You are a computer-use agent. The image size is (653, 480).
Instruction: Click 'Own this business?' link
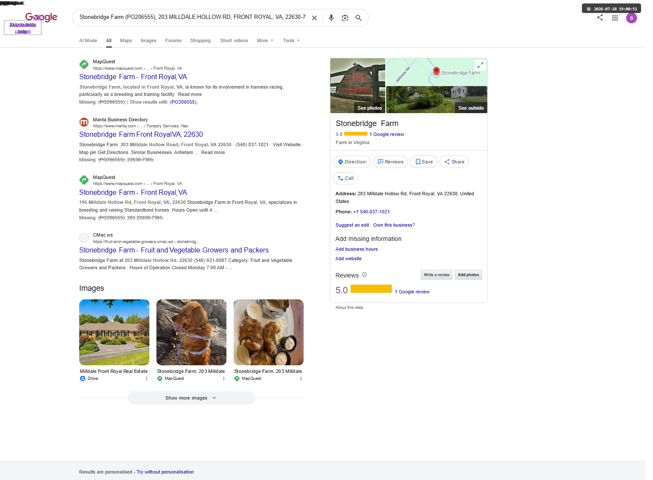(x=394, y=225)
